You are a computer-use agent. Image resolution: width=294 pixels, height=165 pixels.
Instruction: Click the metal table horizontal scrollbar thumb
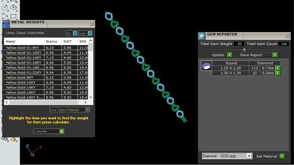44,103
